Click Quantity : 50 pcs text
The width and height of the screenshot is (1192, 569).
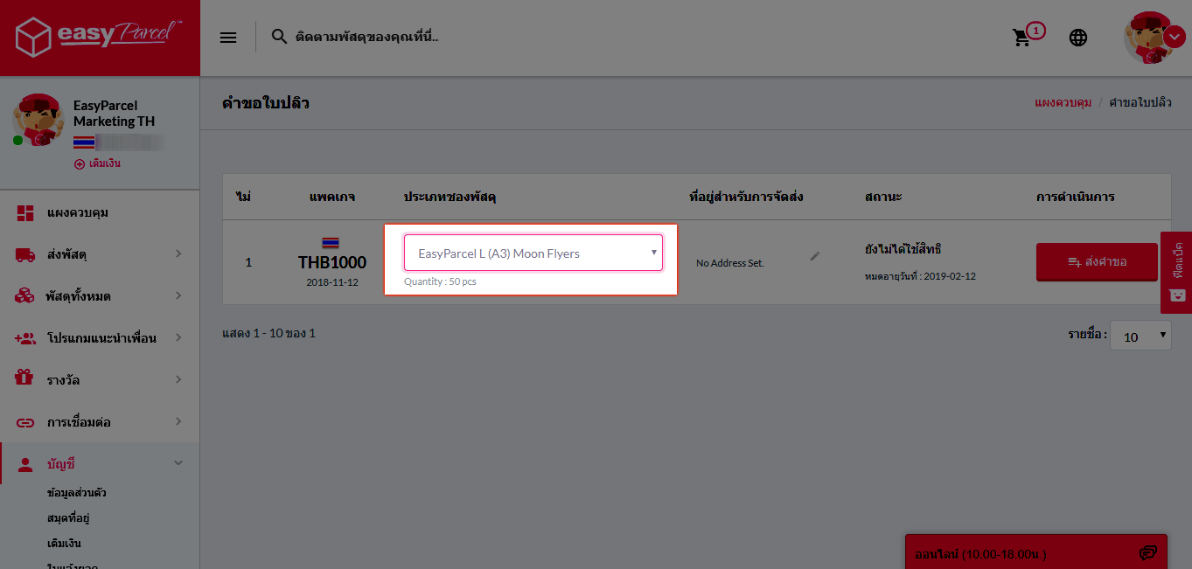click(440, 281)
